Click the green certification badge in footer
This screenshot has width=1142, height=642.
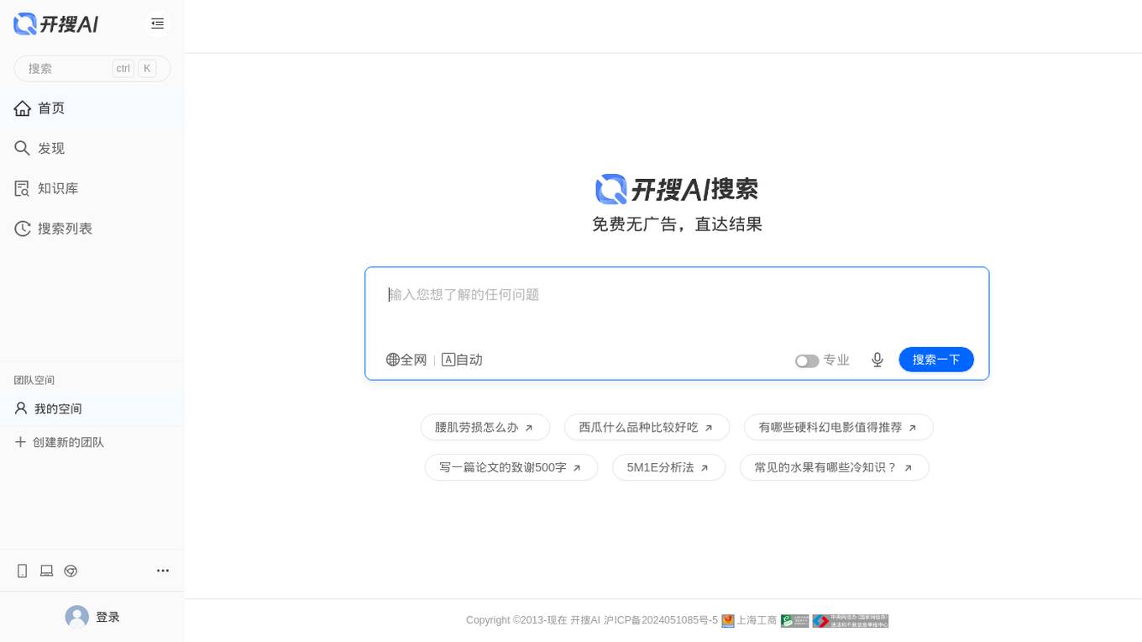795,621
